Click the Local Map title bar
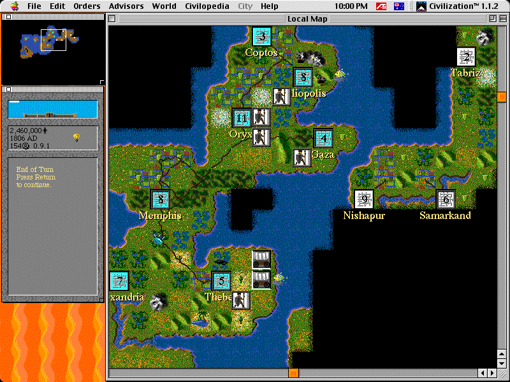The image size is (510, 382). (x=307, y=19)
